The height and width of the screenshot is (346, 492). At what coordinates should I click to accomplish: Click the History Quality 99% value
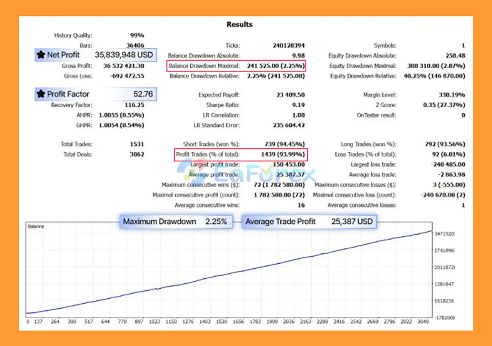tap(137, 35)
